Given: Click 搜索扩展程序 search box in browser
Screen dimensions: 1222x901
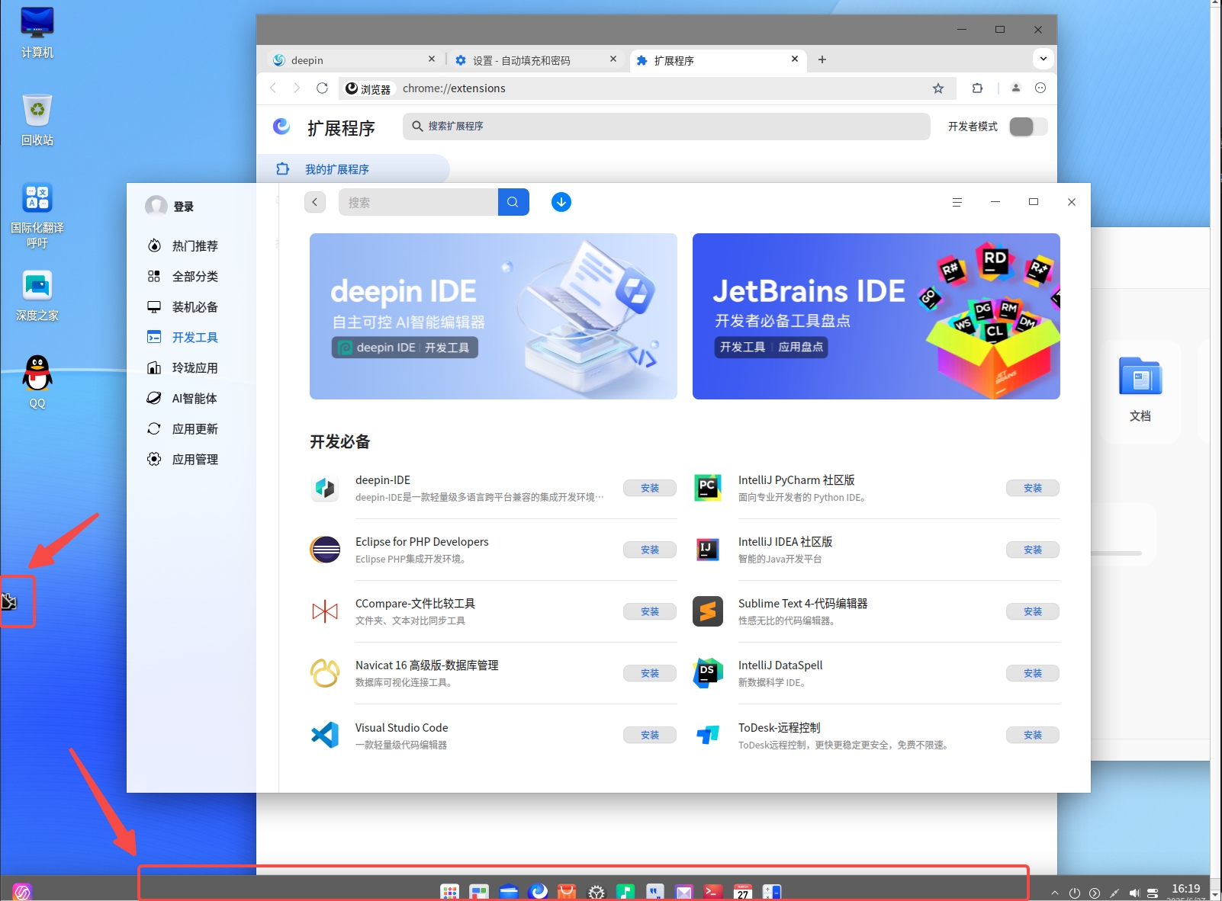Looking at the screenshot, I should click(667, 127).
